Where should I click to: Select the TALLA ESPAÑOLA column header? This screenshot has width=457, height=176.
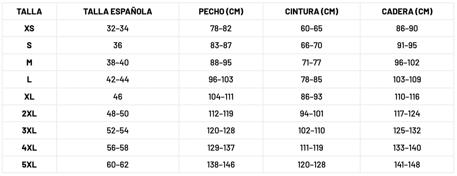118,12
